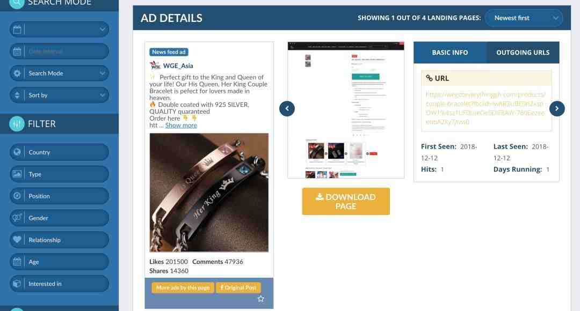Click the Gender symbols icon
The image size is (580, 311).
tap(17, 218)
